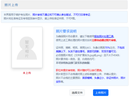Screen dimensions: 129x99
Task: Click the blue 上传照片 button
Action: coord(101,93)
